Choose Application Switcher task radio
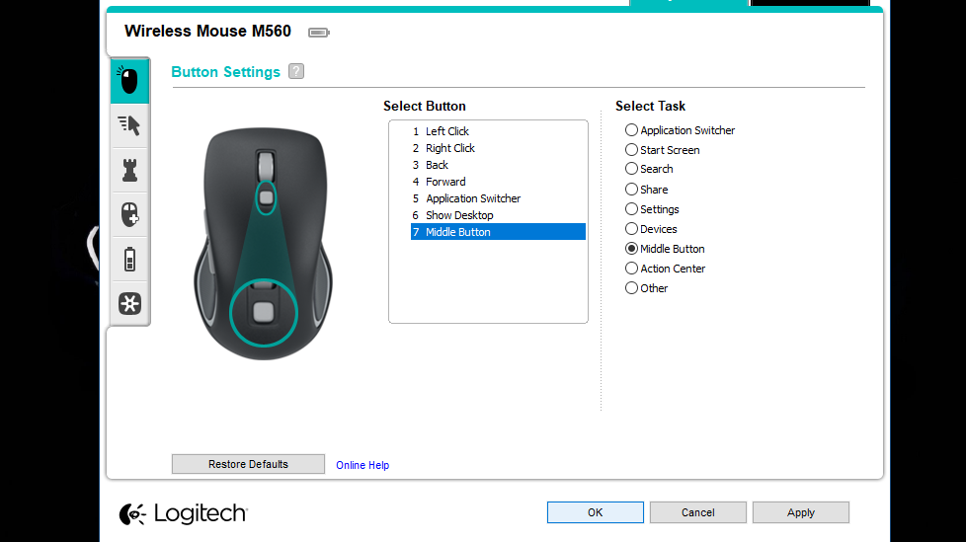 click(631, 130)
